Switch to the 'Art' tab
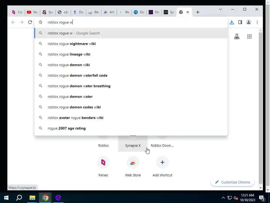Image resolution: width=270 pixels, height=203 pixels. tap(109, 12)
